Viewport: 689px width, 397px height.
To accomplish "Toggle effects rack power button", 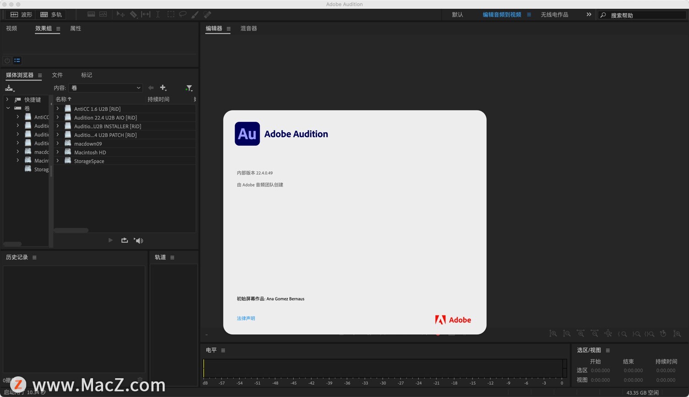I will point(7,60).
